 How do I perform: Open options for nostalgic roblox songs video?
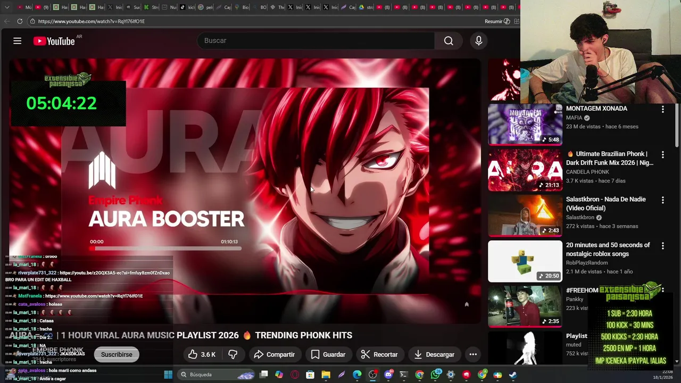point(662,246)
